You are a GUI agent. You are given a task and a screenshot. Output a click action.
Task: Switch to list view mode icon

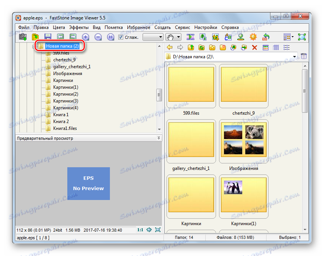[x=286, y=48]
